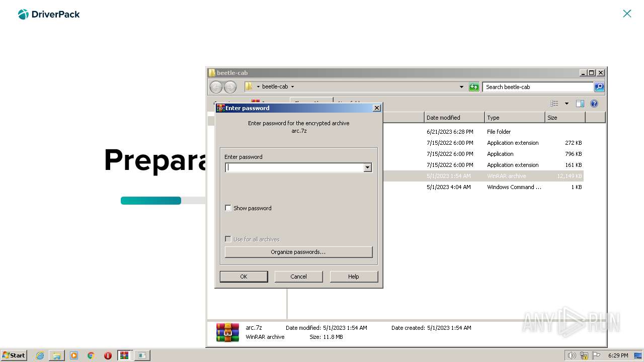Click the green Refresh icon in Explorer
Viewport: 644px width, 362px height.
click(x=474, y=87)
